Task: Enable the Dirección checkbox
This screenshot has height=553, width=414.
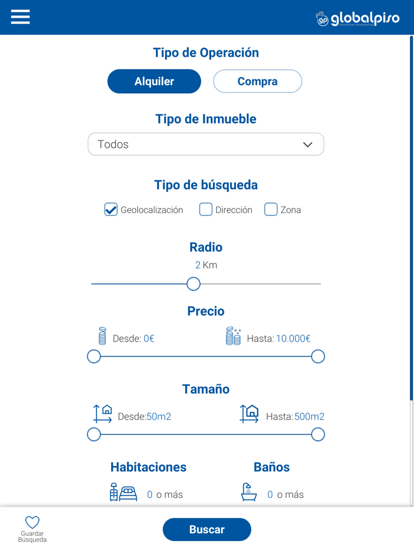Action: [205, 210]
